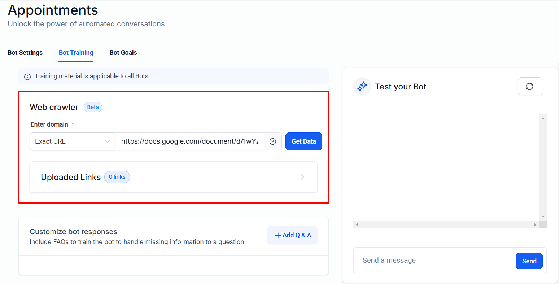Image resolution: width=559 pixels, height=284 pixels.
Task: Click the Get Data button
Action: point(304,141)
